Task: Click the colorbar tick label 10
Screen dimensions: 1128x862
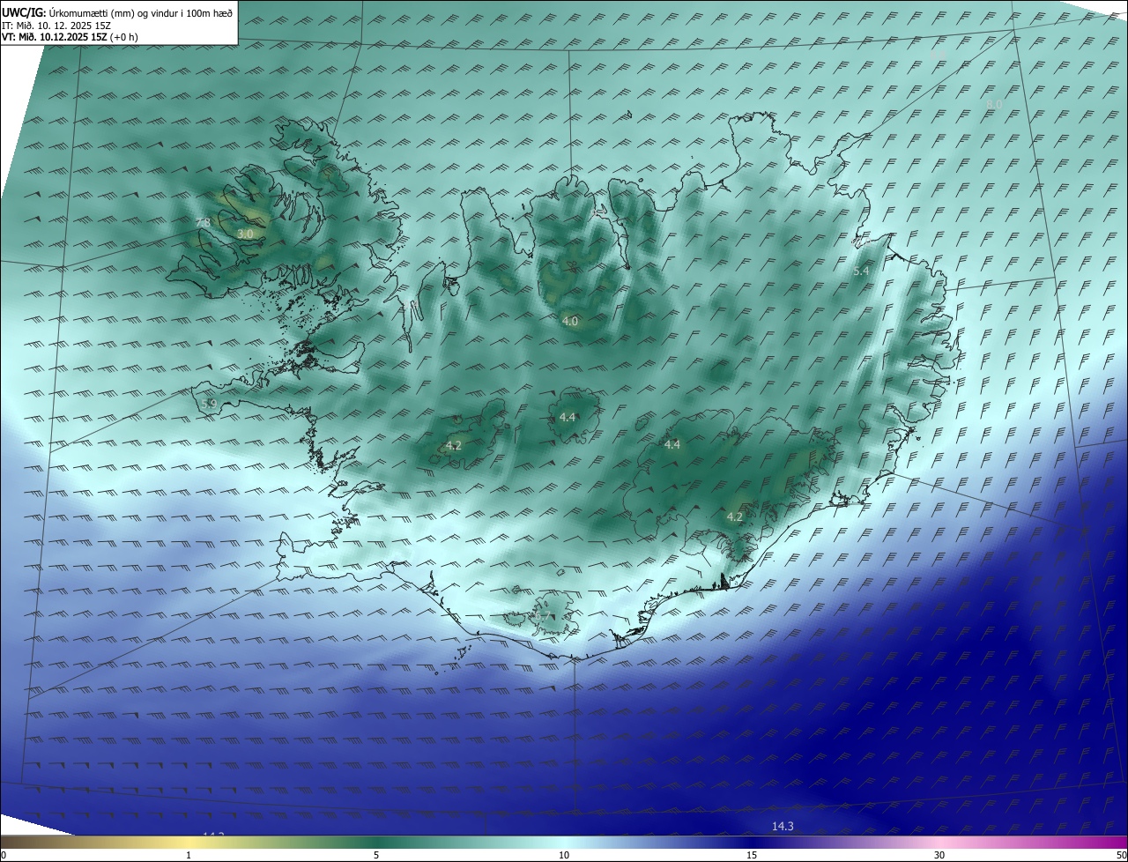Action: (564, 855)
